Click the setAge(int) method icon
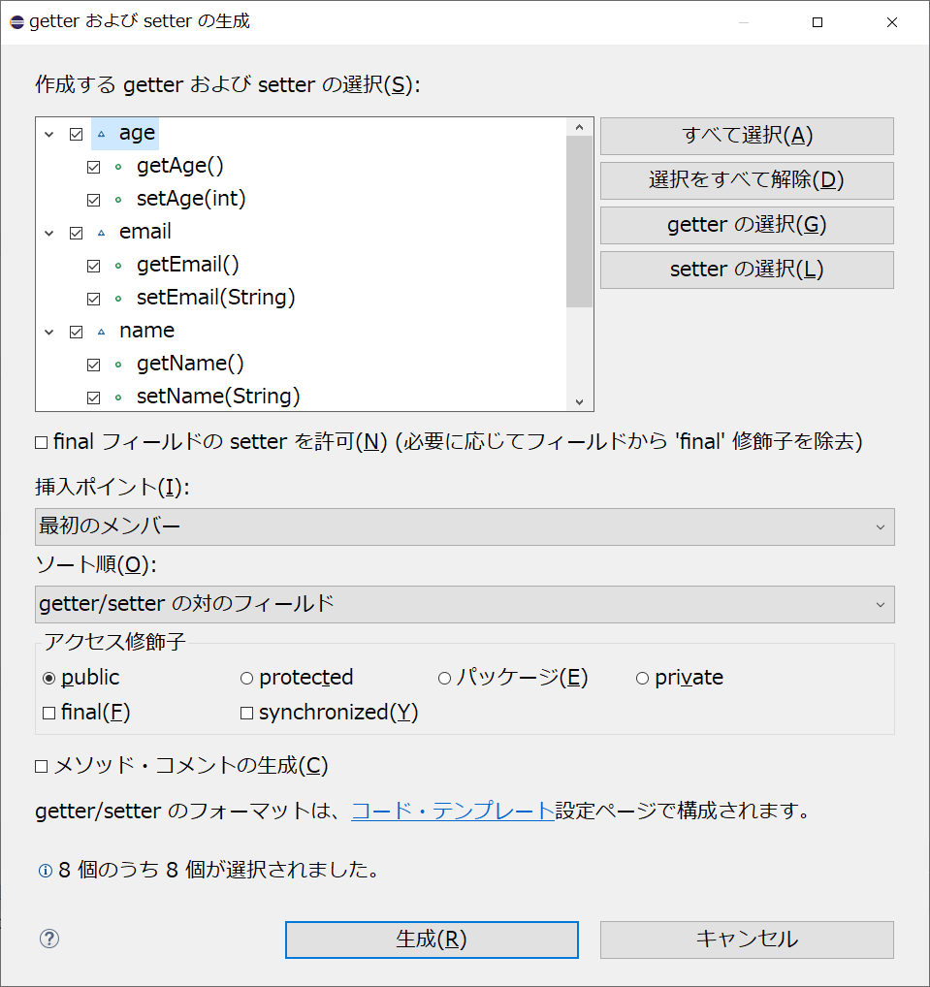This screenshot has width=930, height=987. pos(120,199)
